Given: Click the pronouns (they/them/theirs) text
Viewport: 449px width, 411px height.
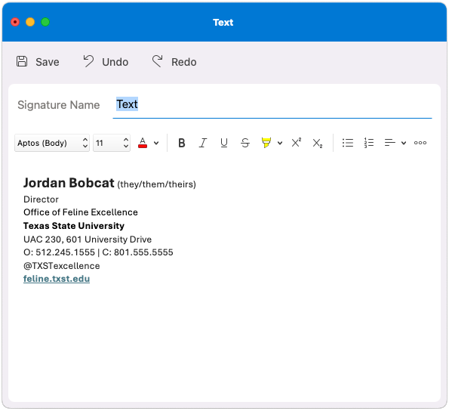Looking at the screenshot, I should [157, 184].
